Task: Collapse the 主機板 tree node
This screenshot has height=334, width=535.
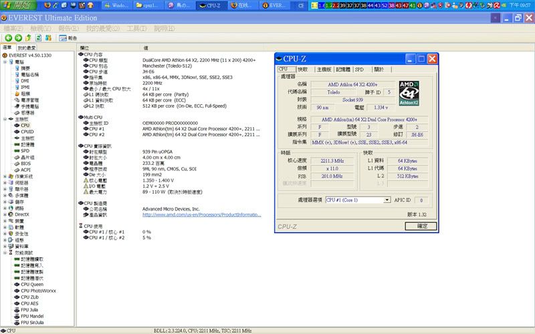Action: pyautogui.click(x=5, y=119)
